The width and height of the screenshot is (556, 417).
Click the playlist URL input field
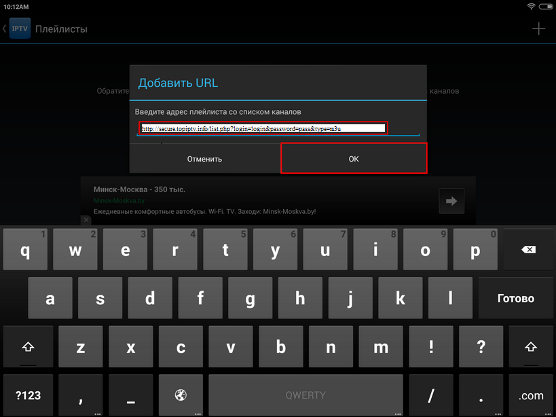point(263,128)
